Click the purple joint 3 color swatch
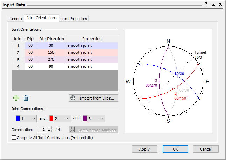226x160 pixels. point(85,118)
